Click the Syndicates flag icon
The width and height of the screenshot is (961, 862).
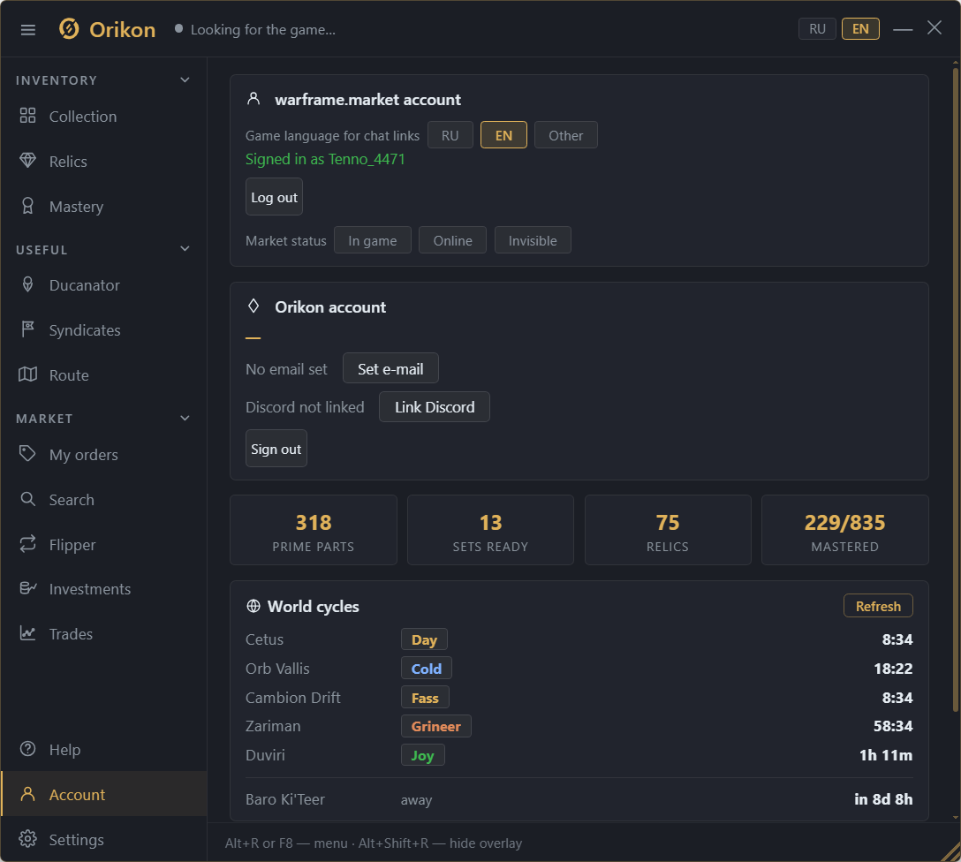click(27, 329)
